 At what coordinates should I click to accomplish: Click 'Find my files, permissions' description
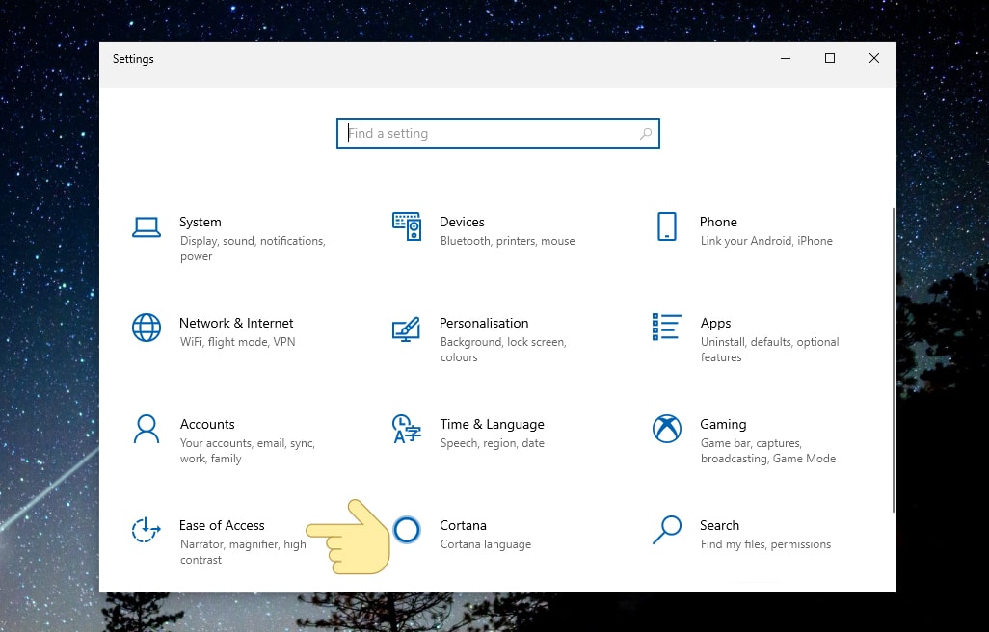(x=765, y=543)
